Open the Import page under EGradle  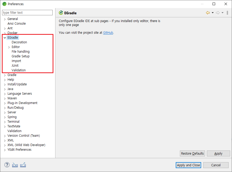(16, 61)
